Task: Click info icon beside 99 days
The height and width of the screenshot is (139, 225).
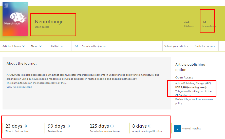Action: click(x=68, y=126)
